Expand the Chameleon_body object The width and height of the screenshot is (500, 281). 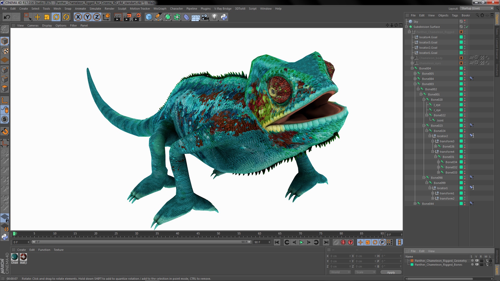click(x=412, y=58)
